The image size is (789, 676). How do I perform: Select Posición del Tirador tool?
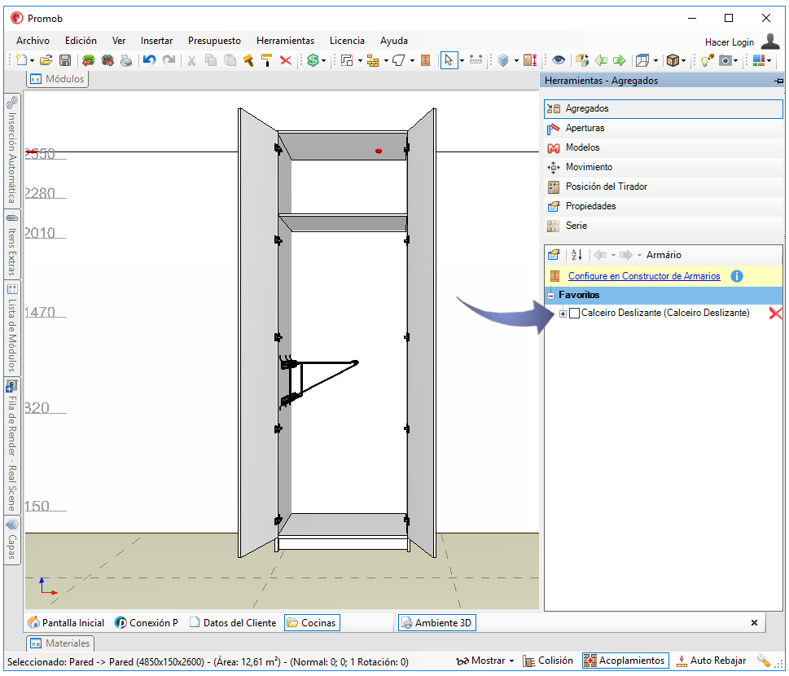coord(664,187)
